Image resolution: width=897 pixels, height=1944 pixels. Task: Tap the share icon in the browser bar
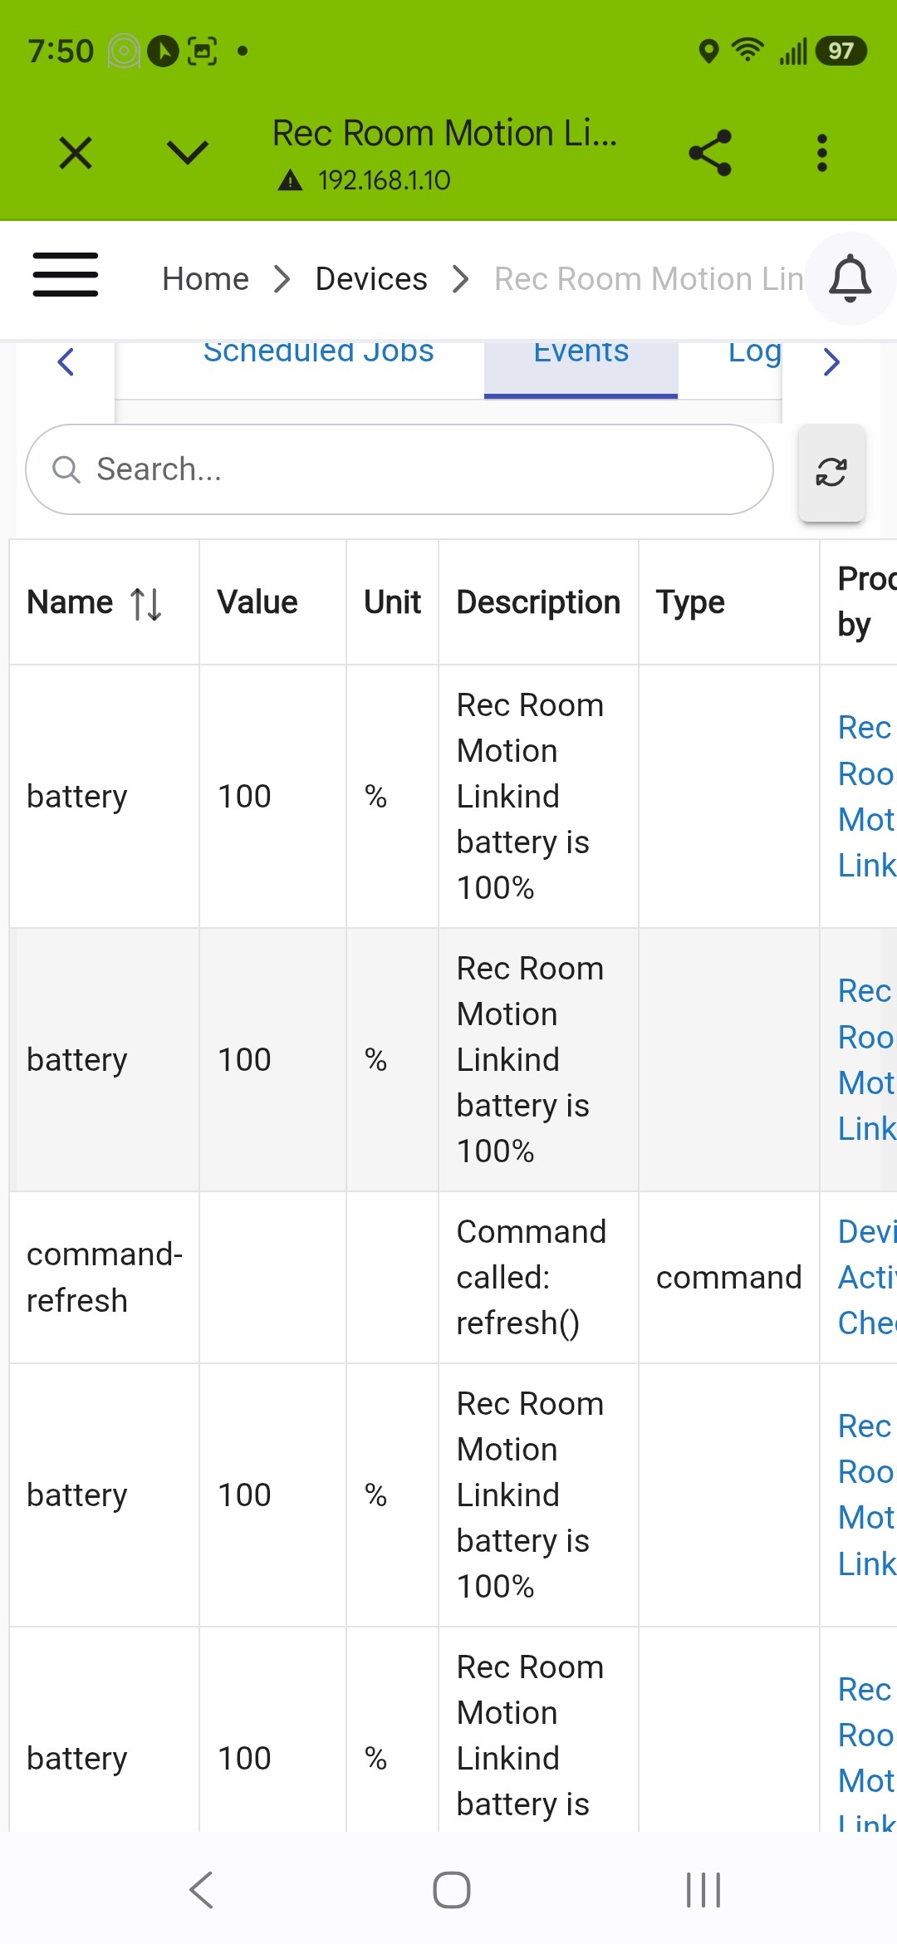click(x=710, y=153)
